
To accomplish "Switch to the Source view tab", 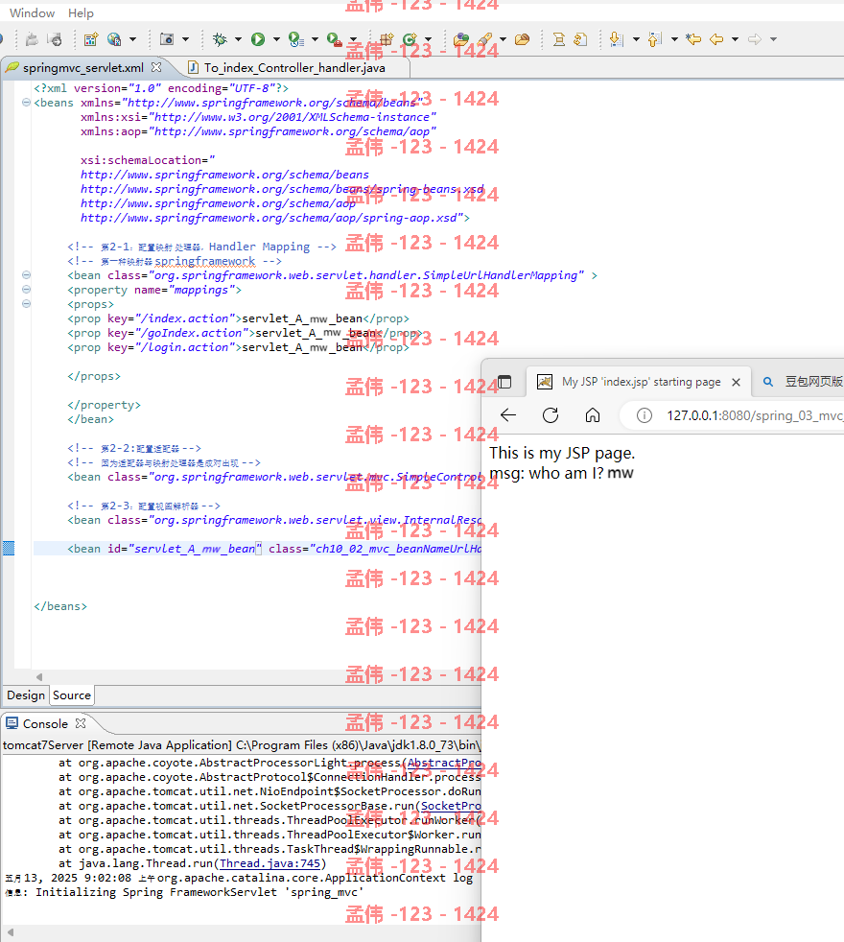I will [72, 695].
